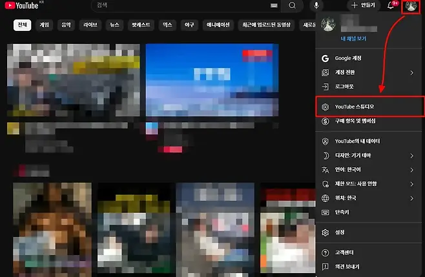Click the send feedback exclamation icon

click(x=326, y=267)
